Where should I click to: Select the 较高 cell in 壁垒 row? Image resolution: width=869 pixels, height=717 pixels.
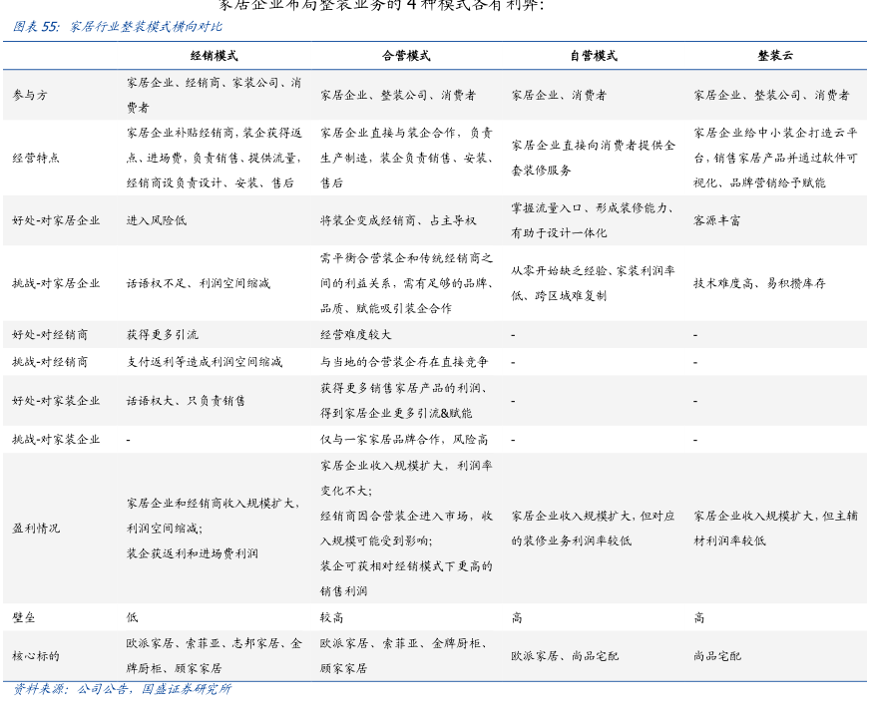tap(331, 618)
